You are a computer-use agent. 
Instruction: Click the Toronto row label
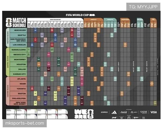coord(18,89)
